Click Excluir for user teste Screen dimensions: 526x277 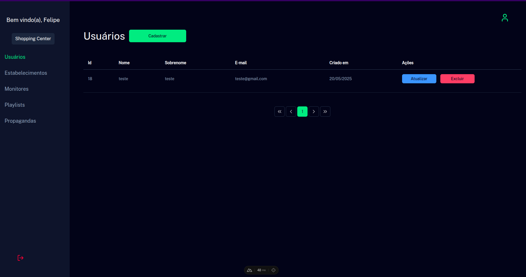click(457, 79)
